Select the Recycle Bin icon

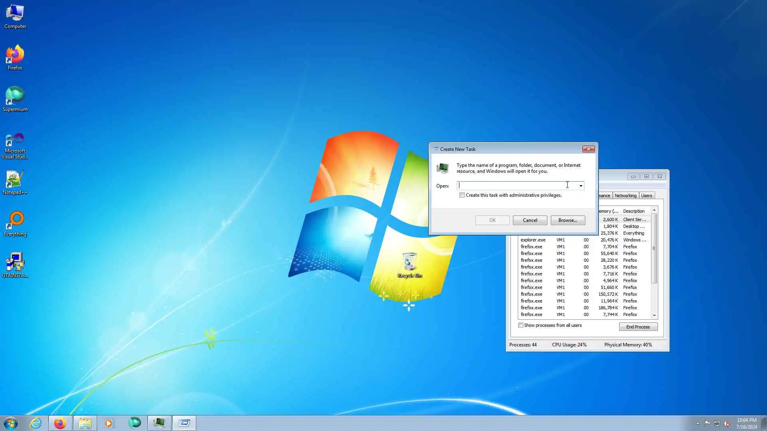point(409,263)
